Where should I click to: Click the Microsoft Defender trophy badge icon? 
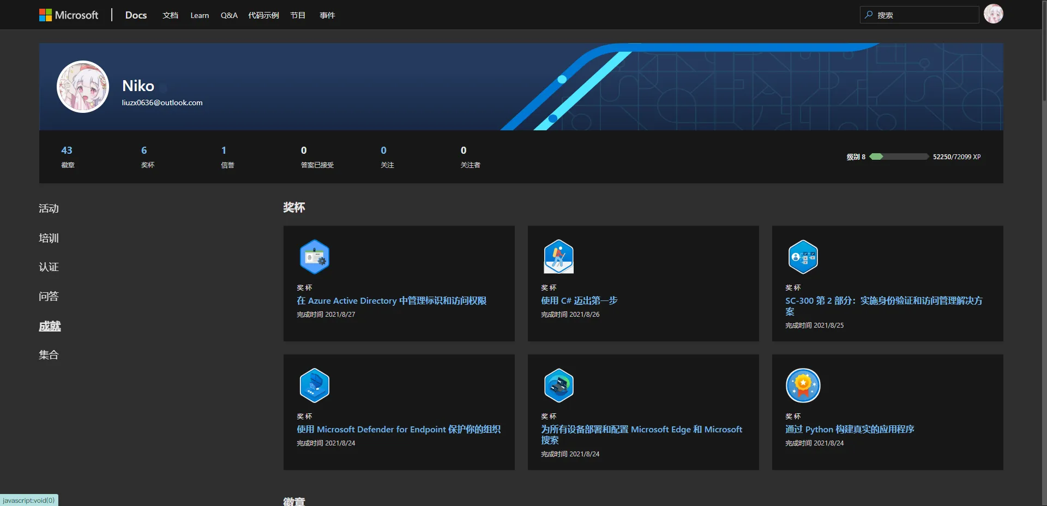point(315,385)
